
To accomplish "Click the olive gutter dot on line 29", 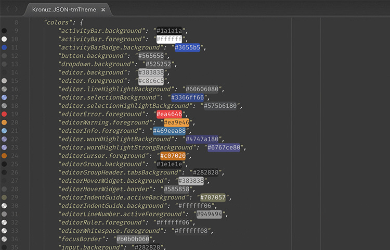I will click(x=4, y=197).
